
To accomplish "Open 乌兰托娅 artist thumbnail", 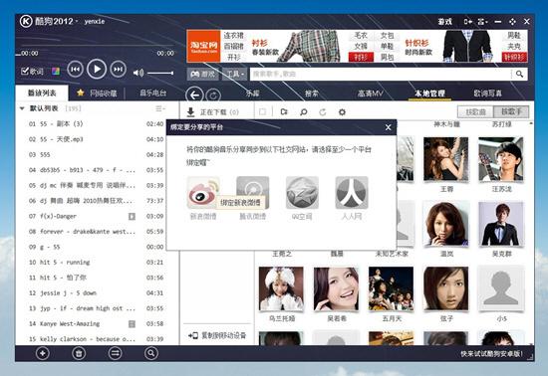I will [281, 288].
